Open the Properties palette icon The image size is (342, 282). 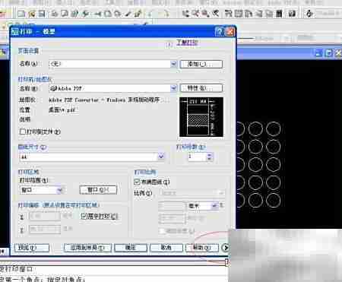pyautogui.click(x=228, y=14)
